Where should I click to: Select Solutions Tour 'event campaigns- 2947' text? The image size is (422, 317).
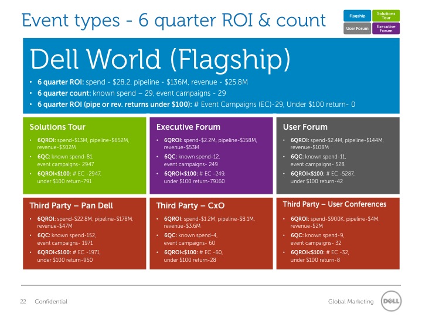coord(66,164)
